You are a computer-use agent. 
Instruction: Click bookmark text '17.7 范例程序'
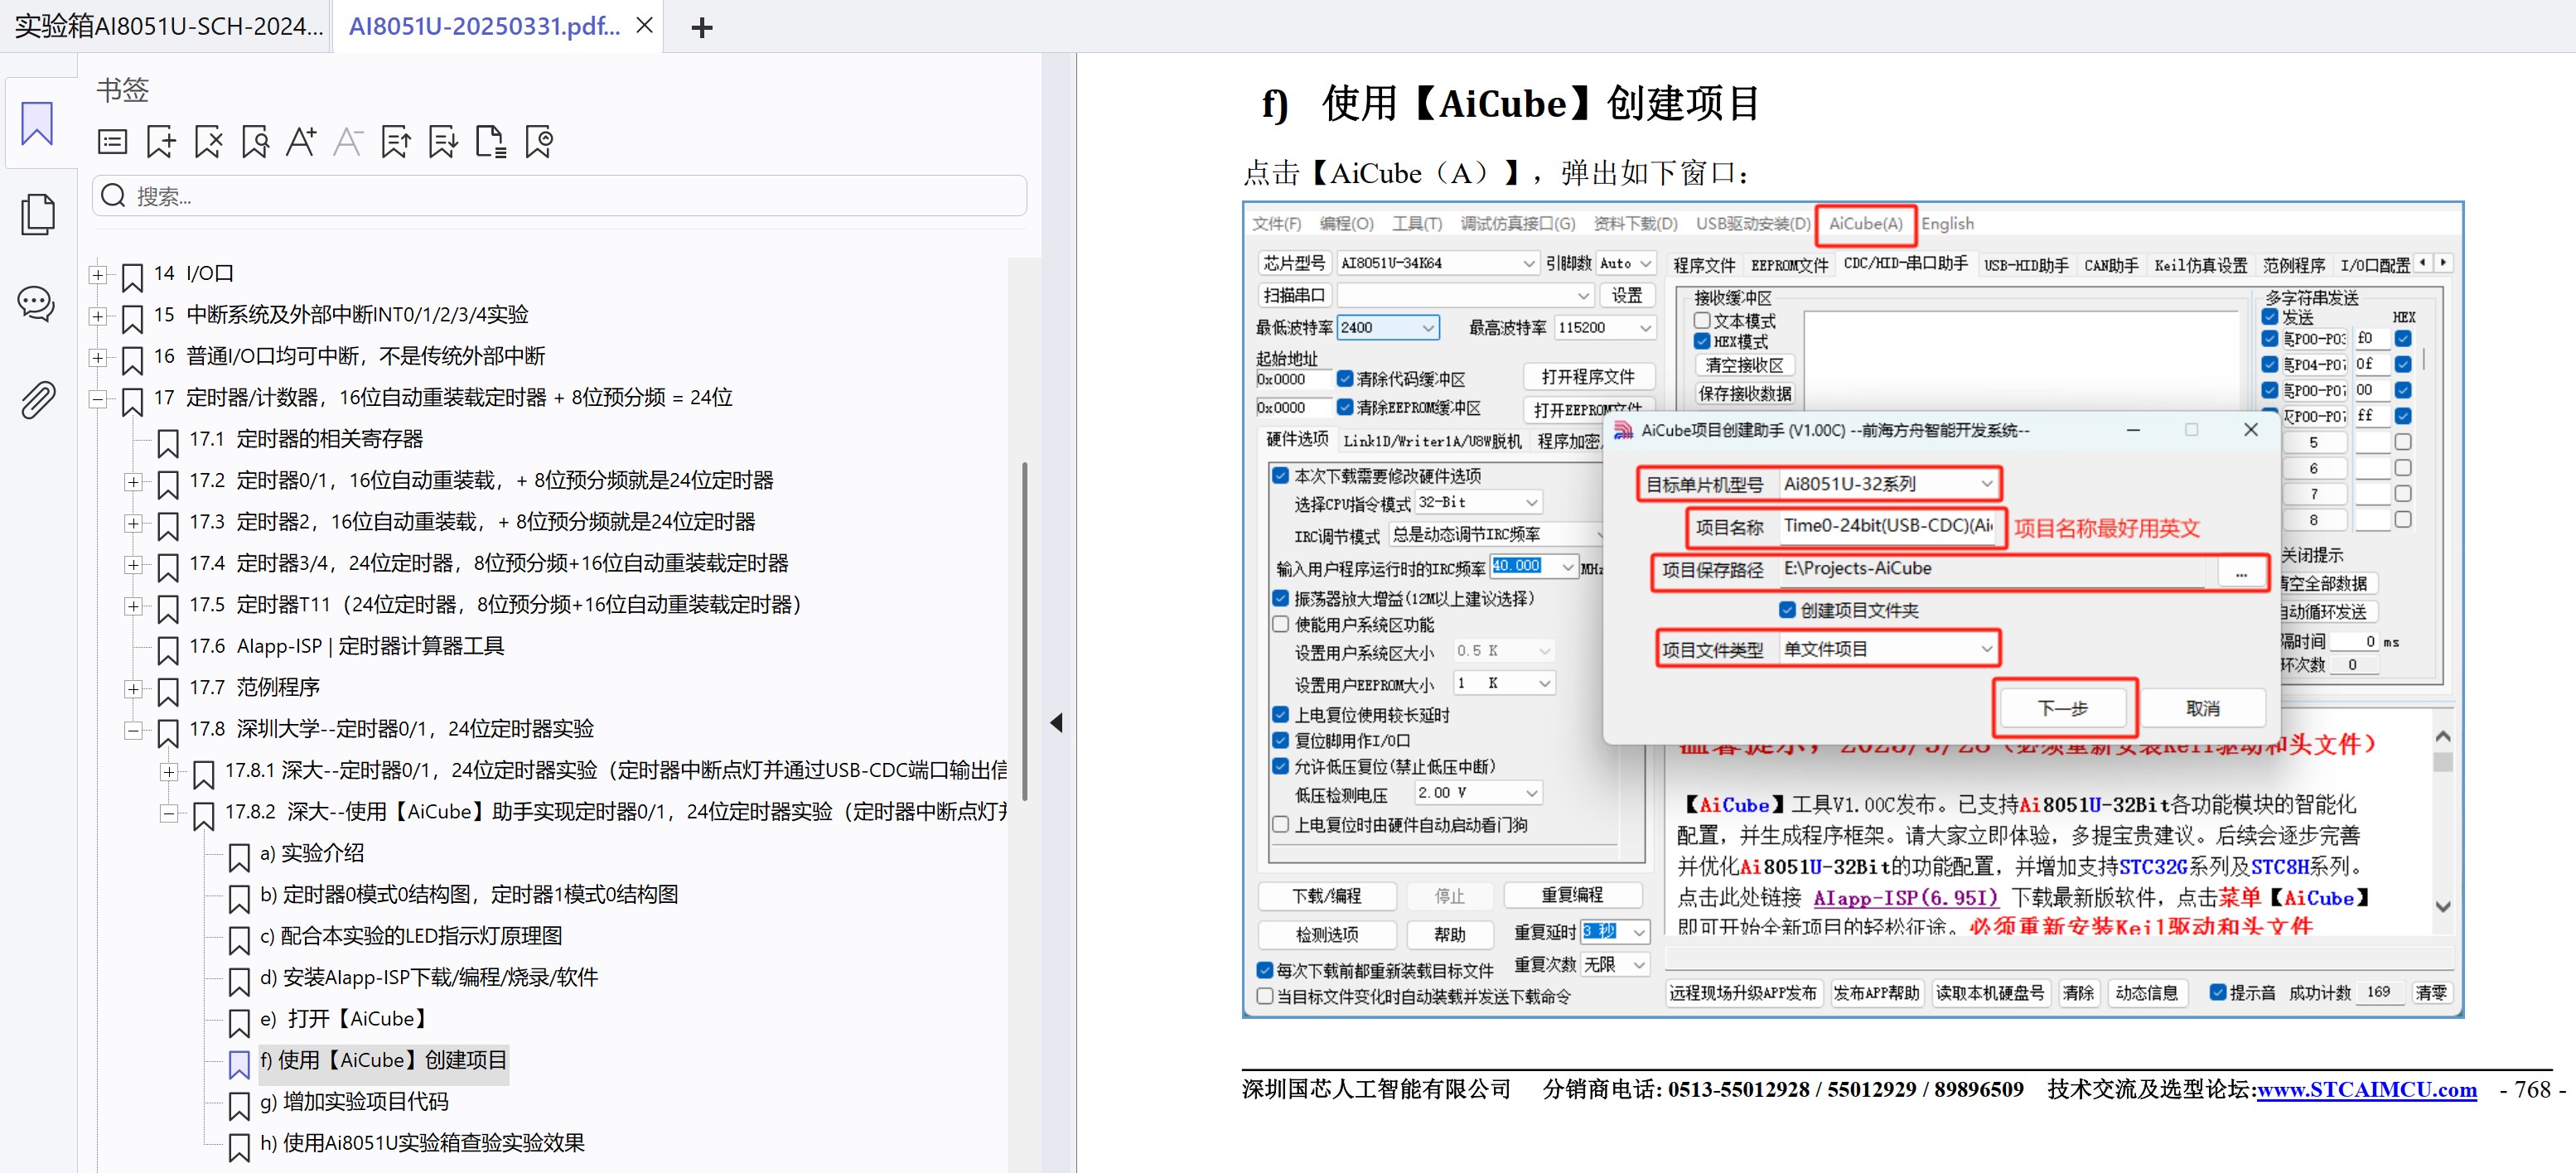(x=254, y=688)
